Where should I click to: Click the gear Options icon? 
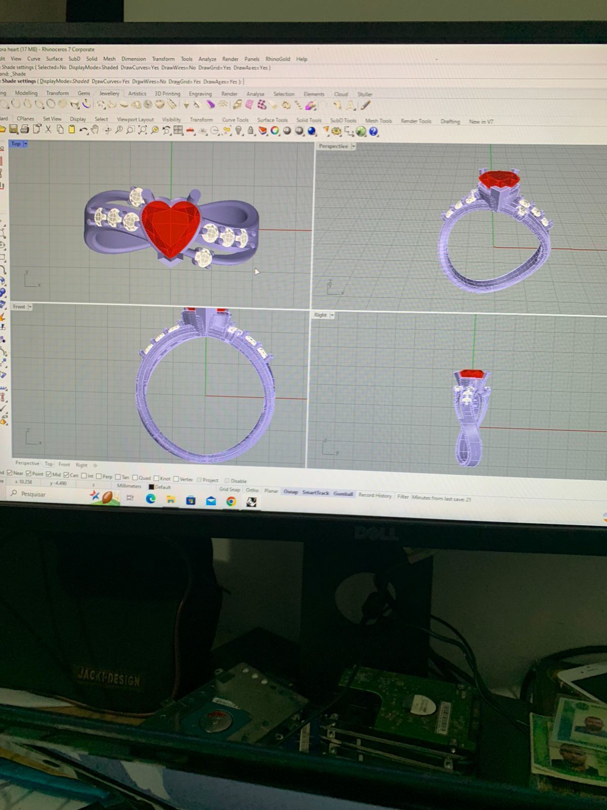(336, 132)
